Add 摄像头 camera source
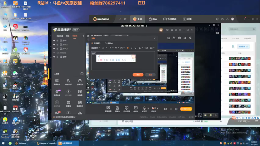Image resolution: width=260 pixels, height=146 pixels. pos(117,109)
